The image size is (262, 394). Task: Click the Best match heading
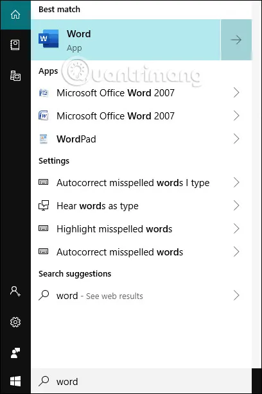59,9
